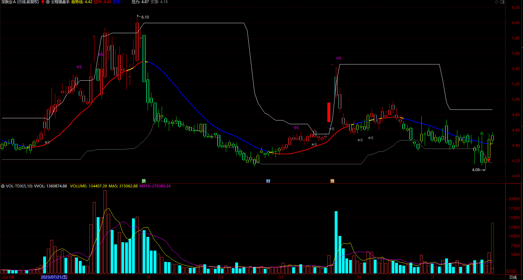523x280 pixels.
Task: Select the earliest B buy signal marker
Action: coord(47,142)
